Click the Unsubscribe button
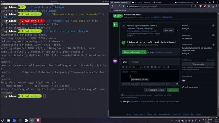 coord(198,64)
